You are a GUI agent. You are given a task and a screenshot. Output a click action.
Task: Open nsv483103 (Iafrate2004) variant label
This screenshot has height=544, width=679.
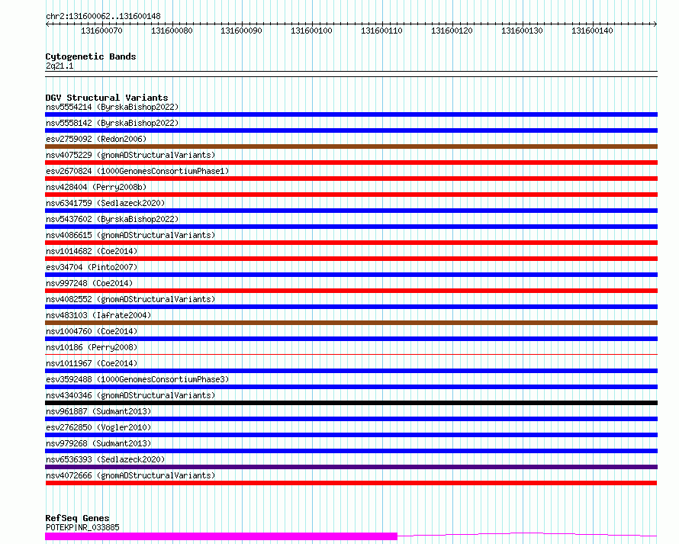point(98,315)
